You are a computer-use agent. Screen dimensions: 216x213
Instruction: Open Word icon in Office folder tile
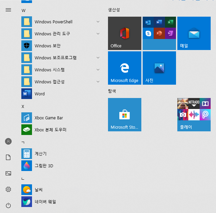click(x=159, y=22)
